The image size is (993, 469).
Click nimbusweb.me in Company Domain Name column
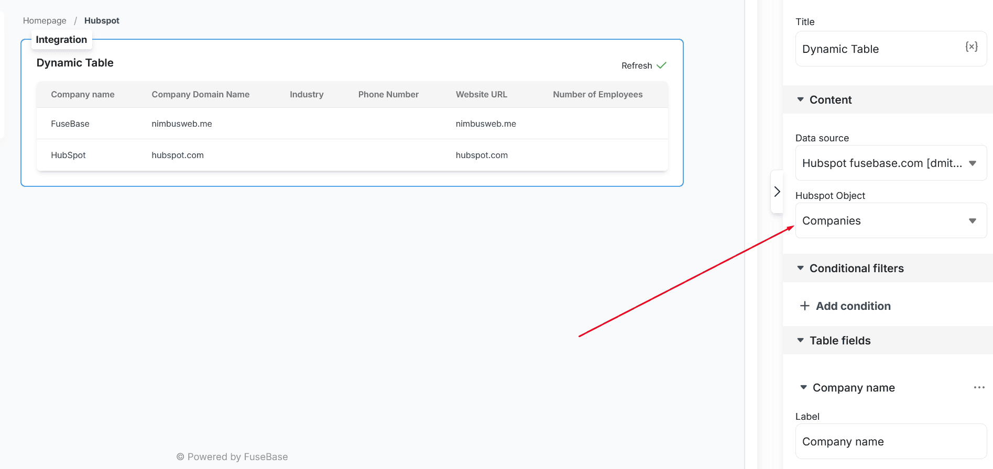point(182,124)
